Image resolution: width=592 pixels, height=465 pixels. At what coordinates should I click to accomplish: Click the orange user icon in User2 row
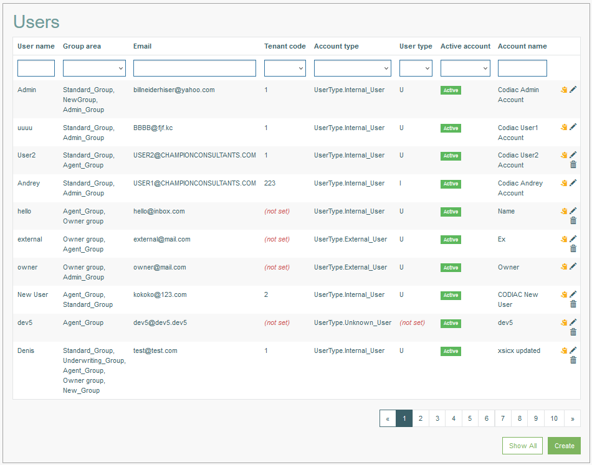(564, 155)
